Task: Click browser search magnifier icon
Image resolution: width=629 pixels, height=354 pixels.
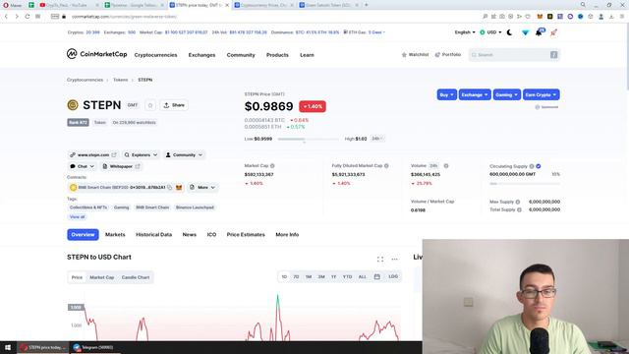Action: click(583, 5)
